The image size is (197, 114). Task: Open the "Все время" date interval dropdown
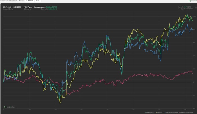coord(13,1)
